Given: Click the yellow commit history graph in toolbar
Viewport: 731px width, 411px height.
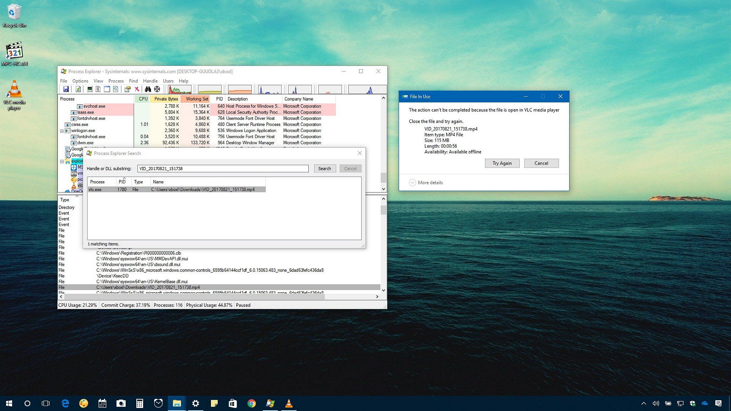Looking at the screenshot, I should [210, 89].
